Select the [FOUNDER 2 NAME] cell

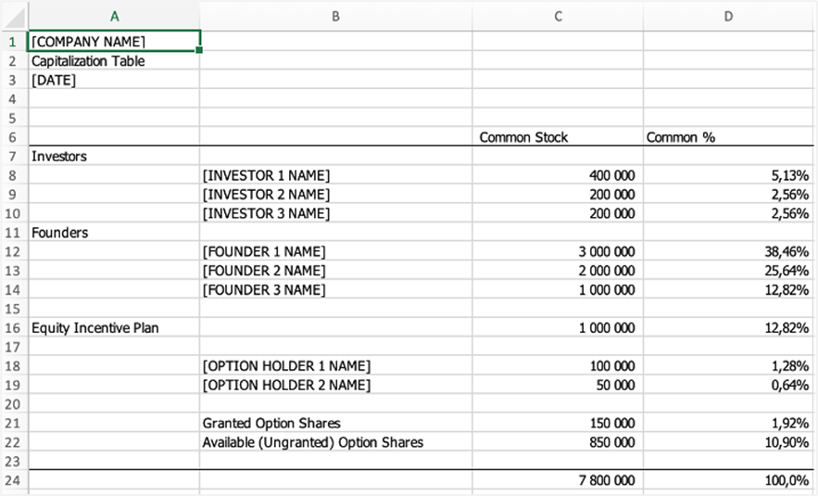tap(335, 271)
